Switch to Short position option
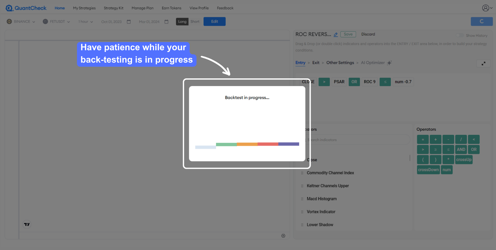 pos(195,22)
